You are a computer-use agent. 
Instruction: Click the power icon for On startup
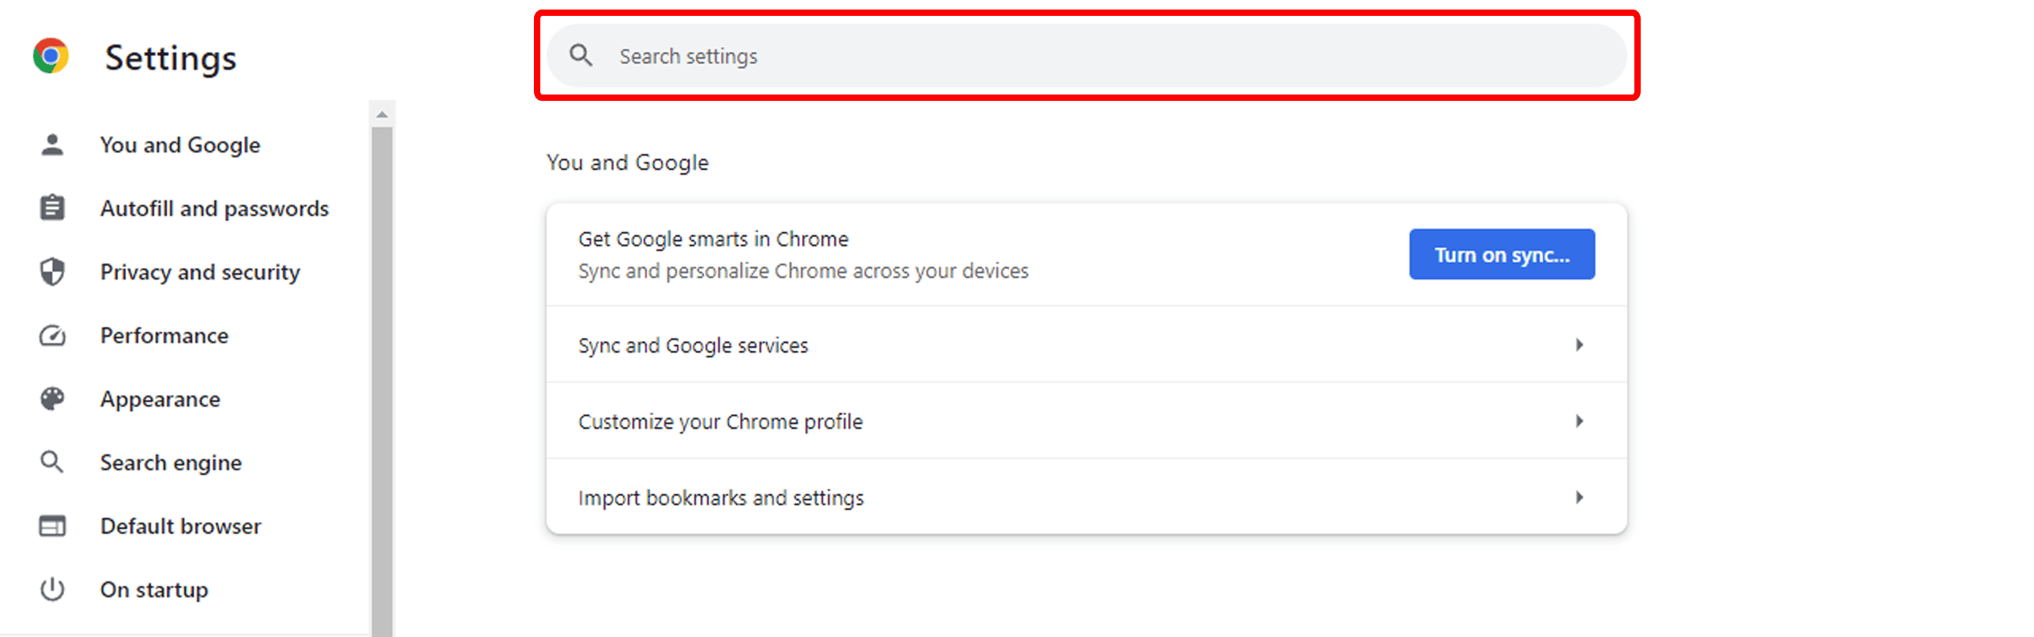click(52, 589)
